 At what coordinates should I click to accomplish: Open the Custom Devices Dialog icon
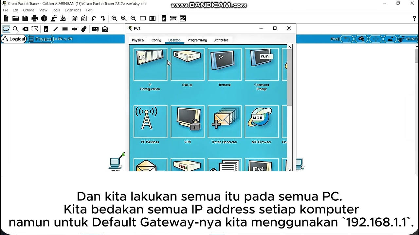[x=152, y=19]
